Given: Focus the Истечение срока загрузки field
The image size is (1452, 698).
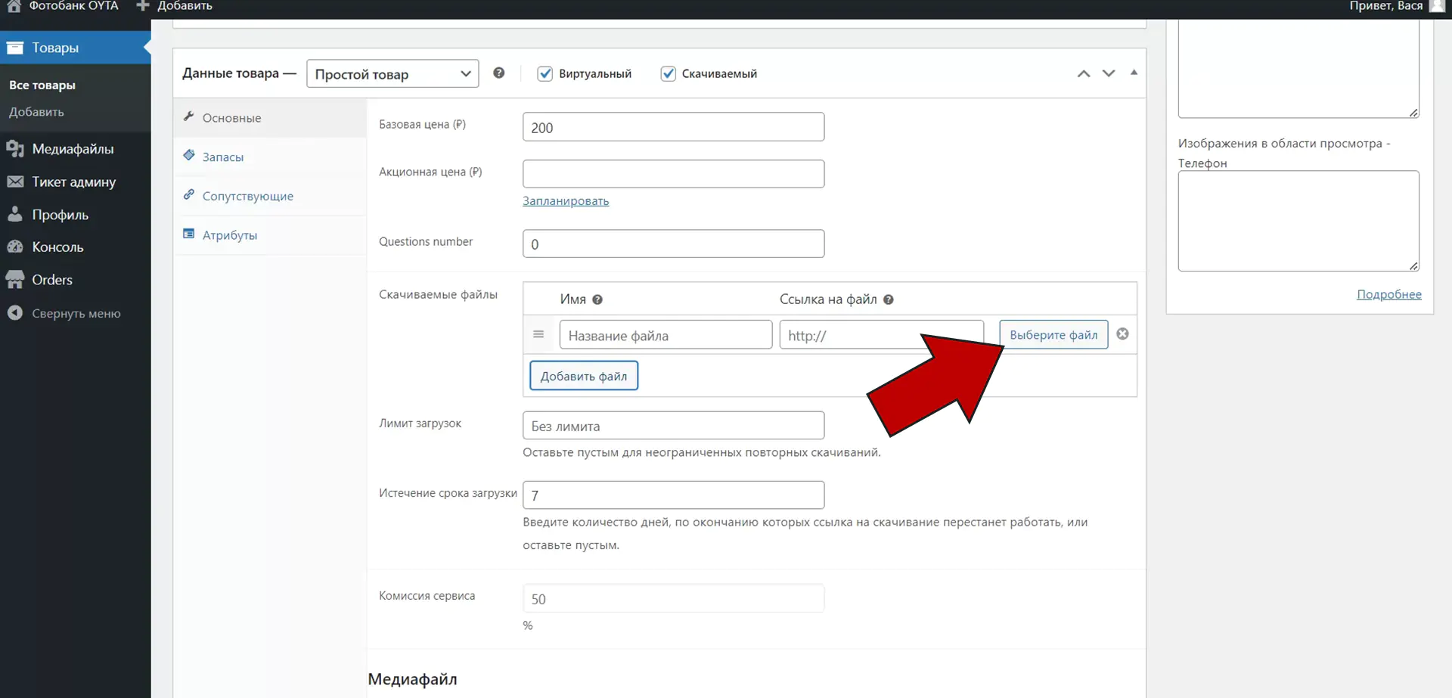Looking at the screenshot, I should tap(673, 495).
